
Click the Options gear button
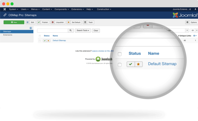192,22
